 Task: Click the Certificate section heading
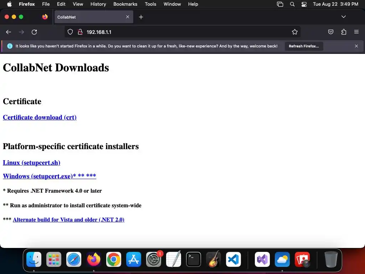[x=22, y=101]
